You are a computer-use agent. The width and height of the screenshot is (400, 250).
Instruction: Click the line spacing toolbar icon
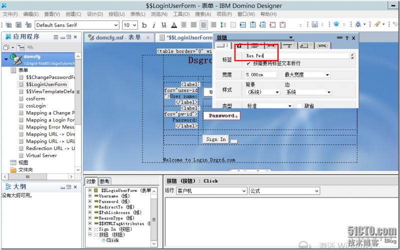pos(223,25)
